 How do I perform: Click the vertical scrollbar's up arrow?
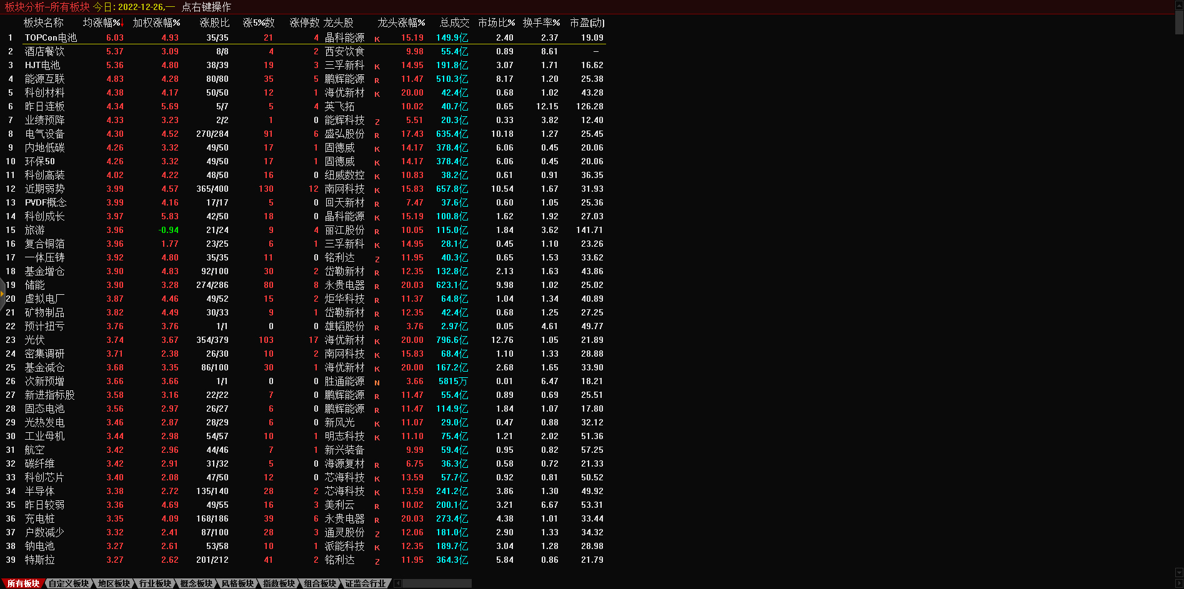click(x=1179, y=6)
